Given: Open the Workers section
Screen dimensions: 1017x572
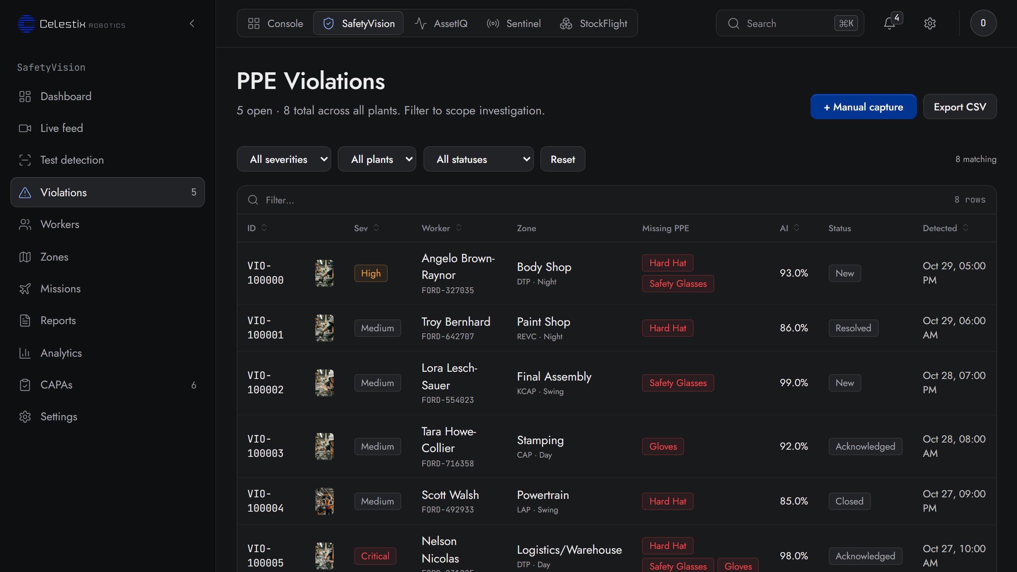Looking at the screenshot, I should [107, 224].
